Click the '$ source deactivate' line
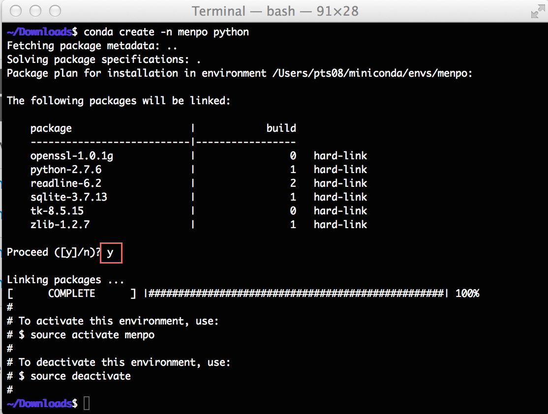Image resolution: width=548 pixels, height=414 pixels. click(x=74, y=376)
